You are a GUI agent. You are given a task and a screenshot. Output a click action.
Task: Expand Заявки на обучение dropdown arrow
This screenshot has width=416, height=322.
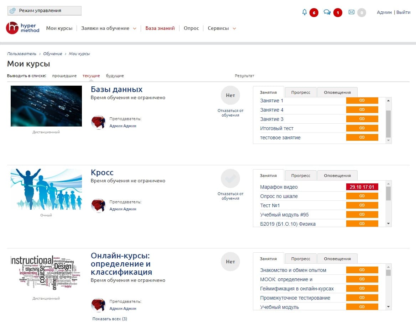coord(135,28)
